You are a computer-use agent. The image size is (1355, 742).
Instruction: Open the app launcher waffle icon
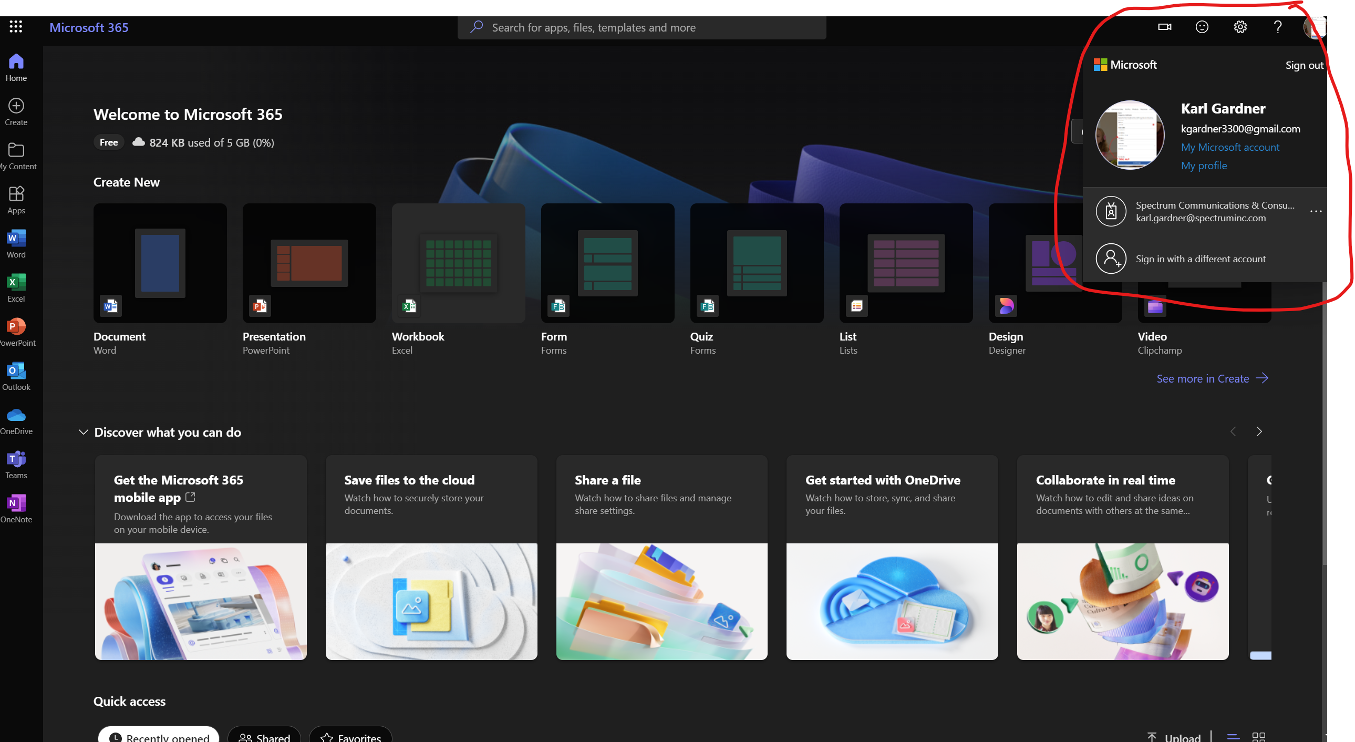(x=16, y=27)
